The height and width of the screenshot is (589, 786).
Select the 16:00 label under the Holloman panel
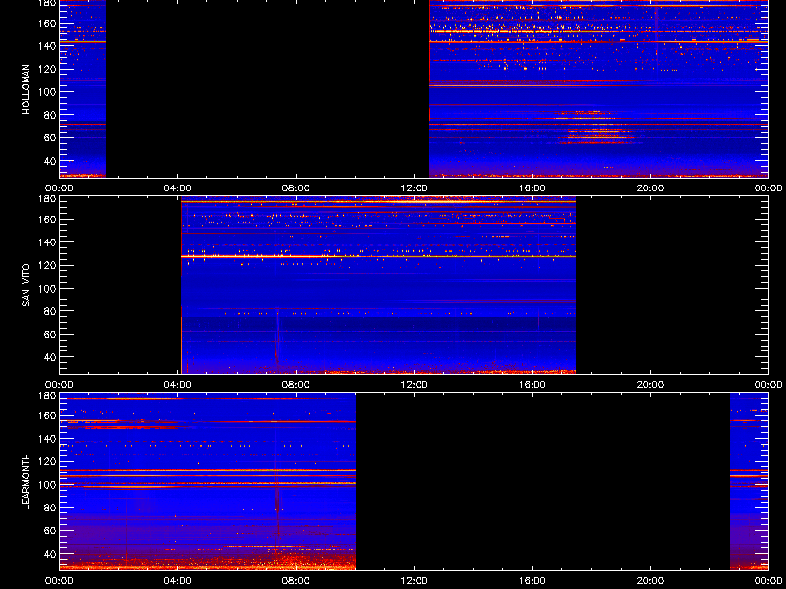tap(533, 188)
